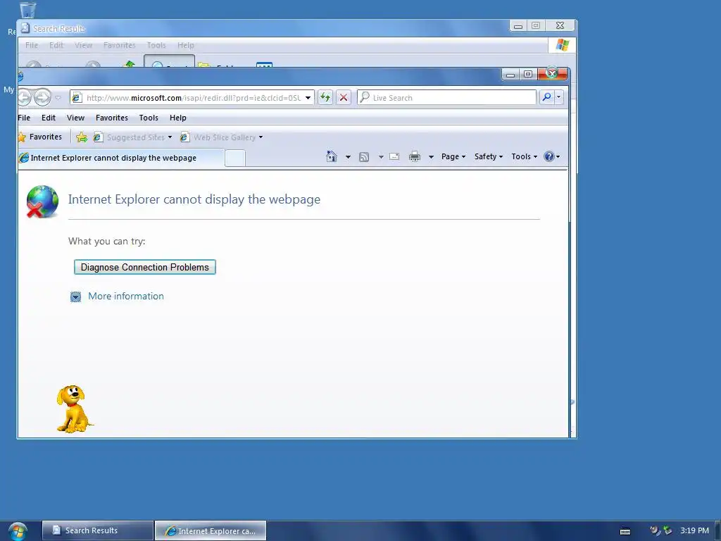Open the Tools menu in Internet Explorer menu bar
Image resolution: width=721 pixels, height=541 pixels.
point(149,118)
